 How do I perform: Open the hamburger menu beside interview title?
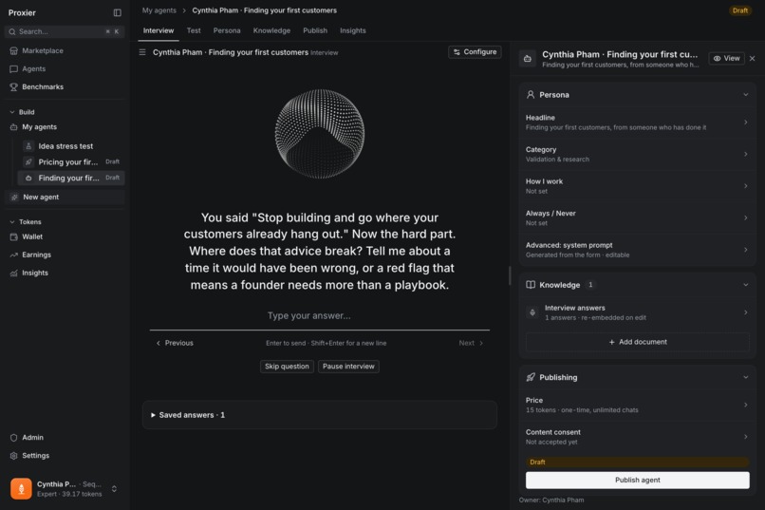pyautogui.click(x=142, y=52)
